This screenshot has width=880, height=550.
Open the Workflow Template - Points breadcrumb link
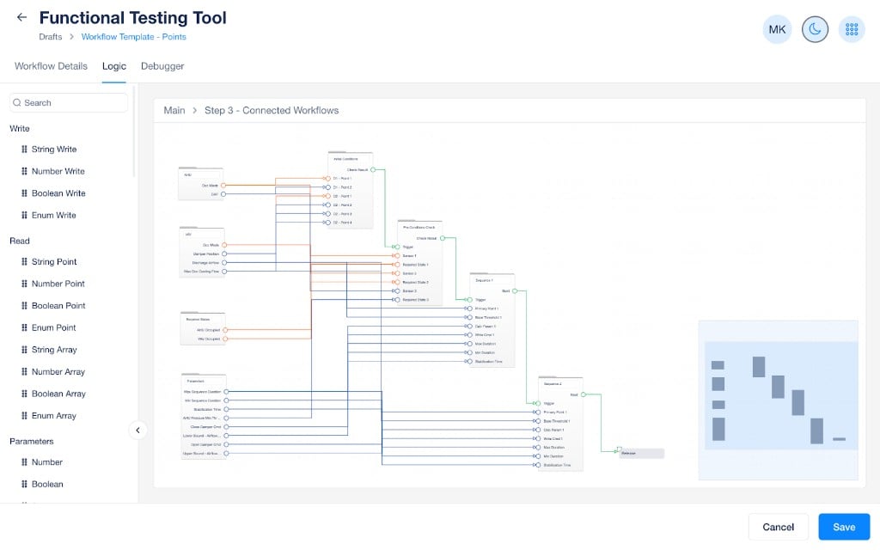tap(133, 36)
